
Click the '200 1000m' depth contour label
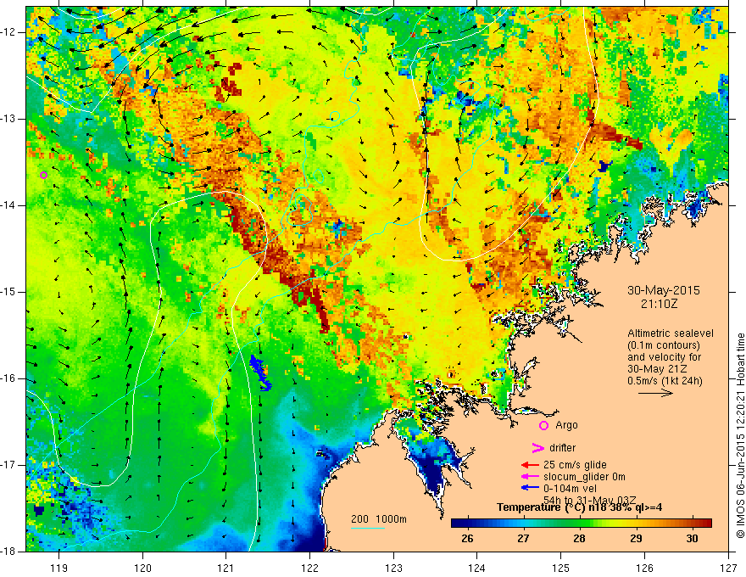click(379, 519)
